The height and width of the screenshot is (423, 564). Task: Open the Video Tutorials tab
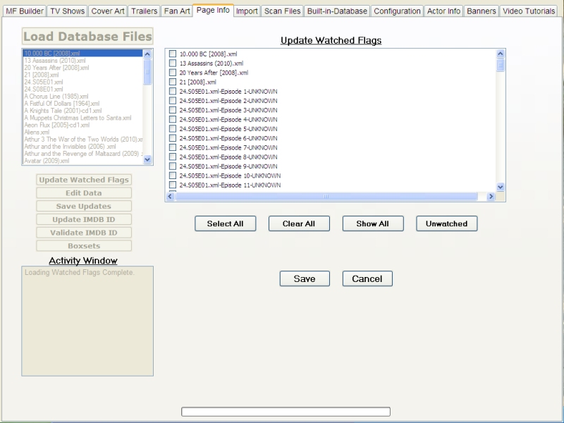[529, 11]
